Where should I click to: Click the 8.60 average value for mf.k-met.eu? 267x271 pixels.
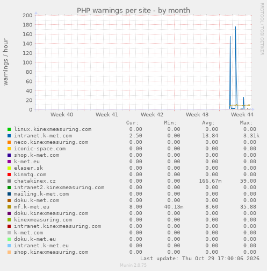(x=212, y=207)
